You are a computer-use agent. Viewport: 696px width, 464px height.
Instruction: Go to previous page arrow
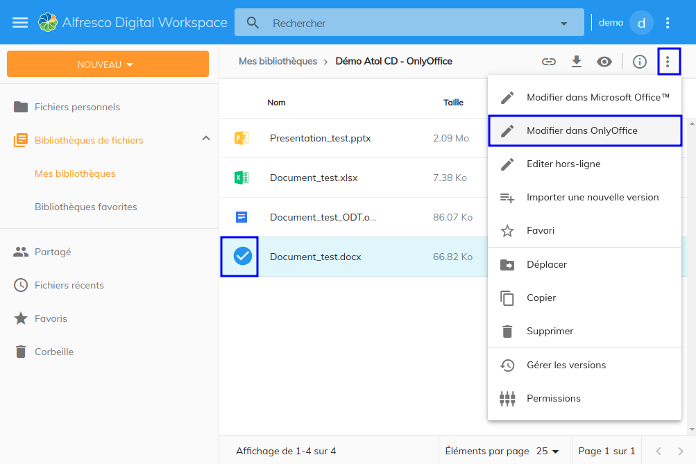[x=659, y=451]
